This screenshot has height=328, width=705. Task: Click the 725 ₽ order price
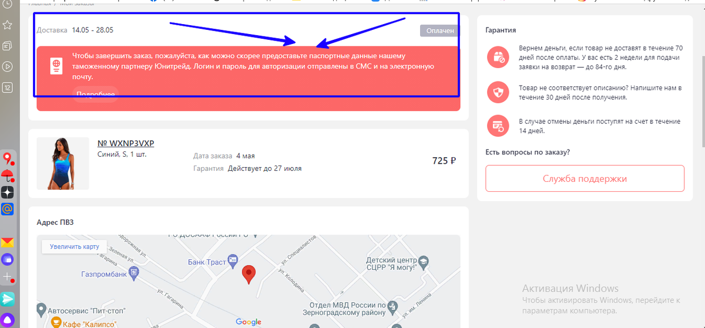[444, 160]
